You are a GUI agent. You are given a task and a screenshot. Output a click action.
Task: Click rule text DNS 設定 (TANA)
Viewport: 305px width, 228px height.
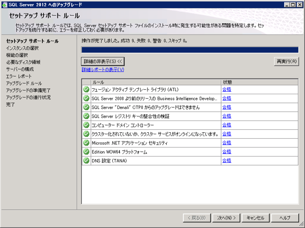109,161
